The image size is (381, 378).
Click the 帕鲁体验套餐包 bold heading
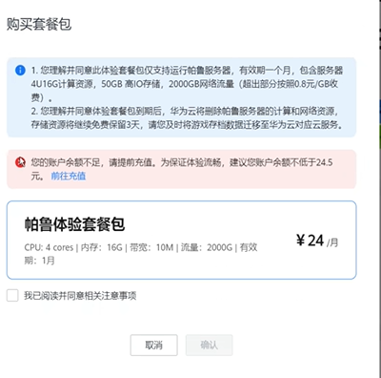pyautogui.click(x=74, y=224)
